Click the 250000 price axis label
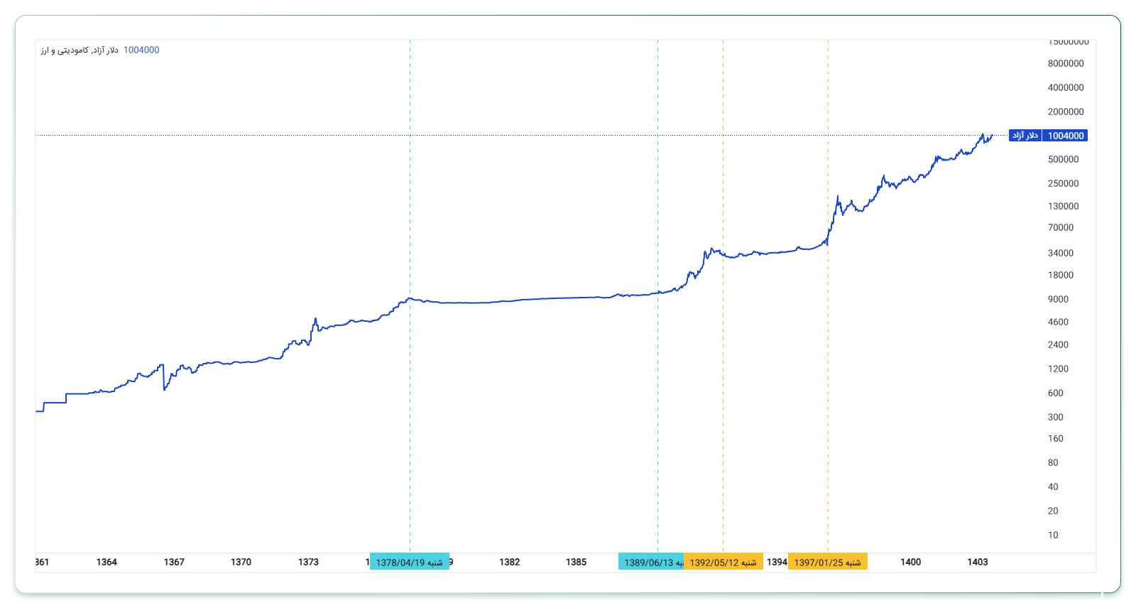Screen dimensions: 1136x613 pyautogui.click(x=1063, y=183)
